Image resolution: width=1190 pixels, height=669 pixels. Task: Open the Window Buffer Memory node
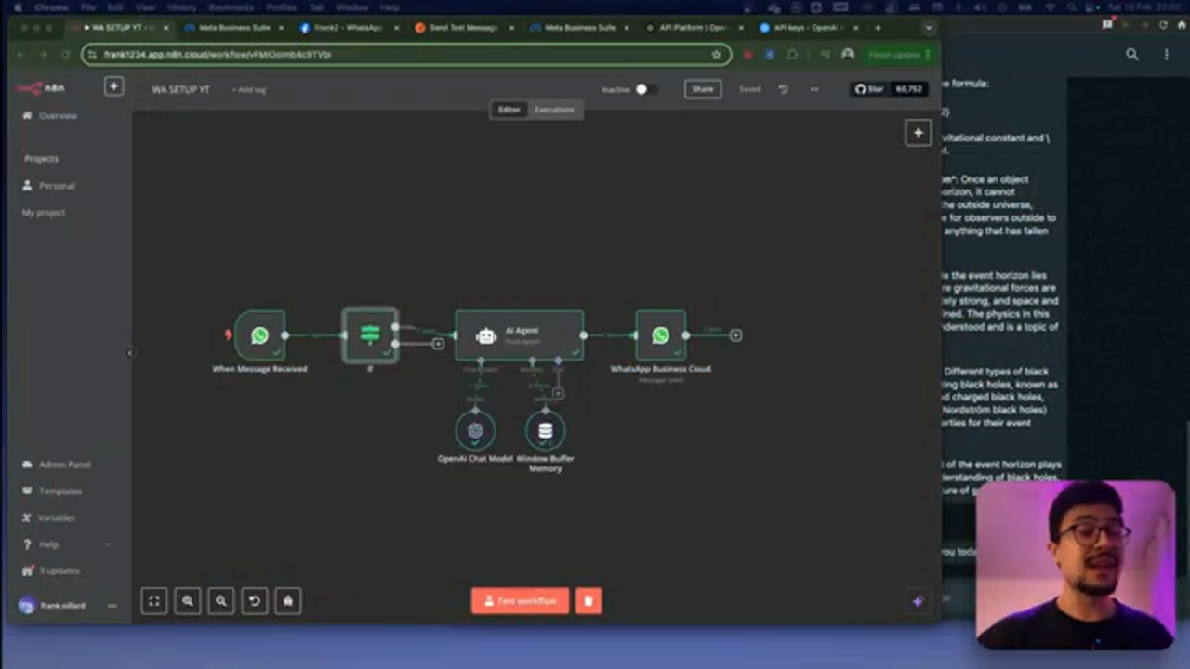point(545,430)
